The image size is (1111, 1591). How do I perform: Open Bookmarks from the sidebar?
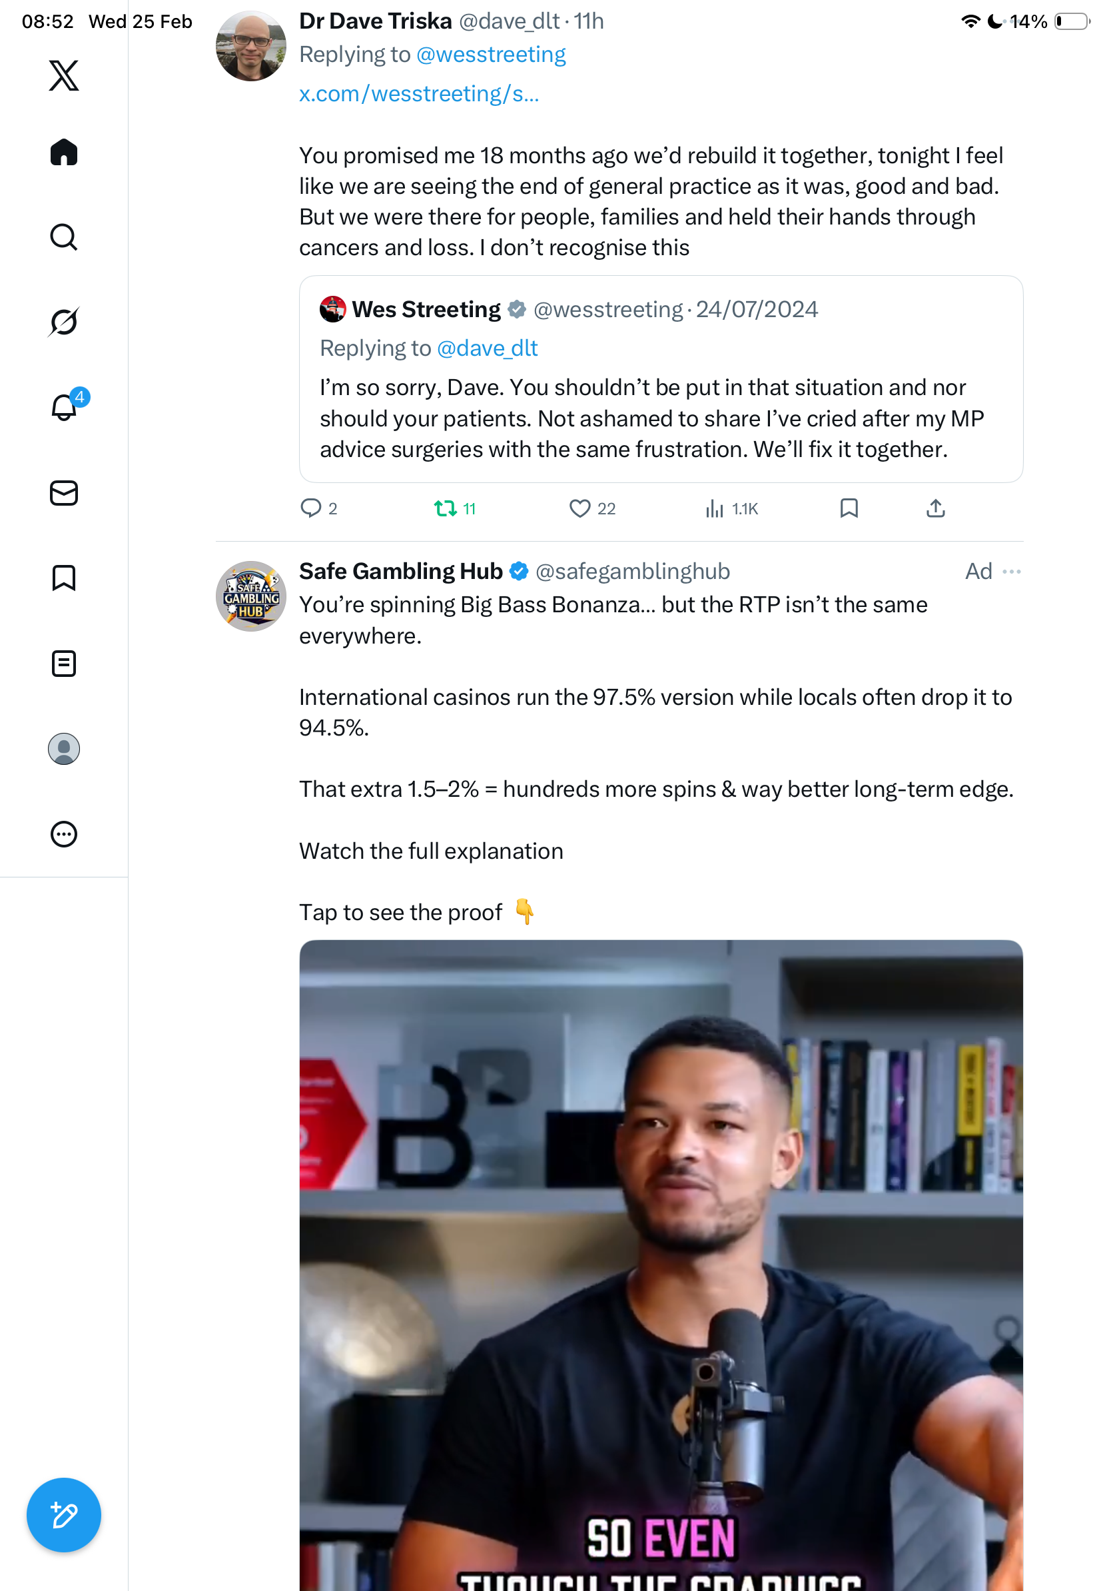[x=64, y=578]
